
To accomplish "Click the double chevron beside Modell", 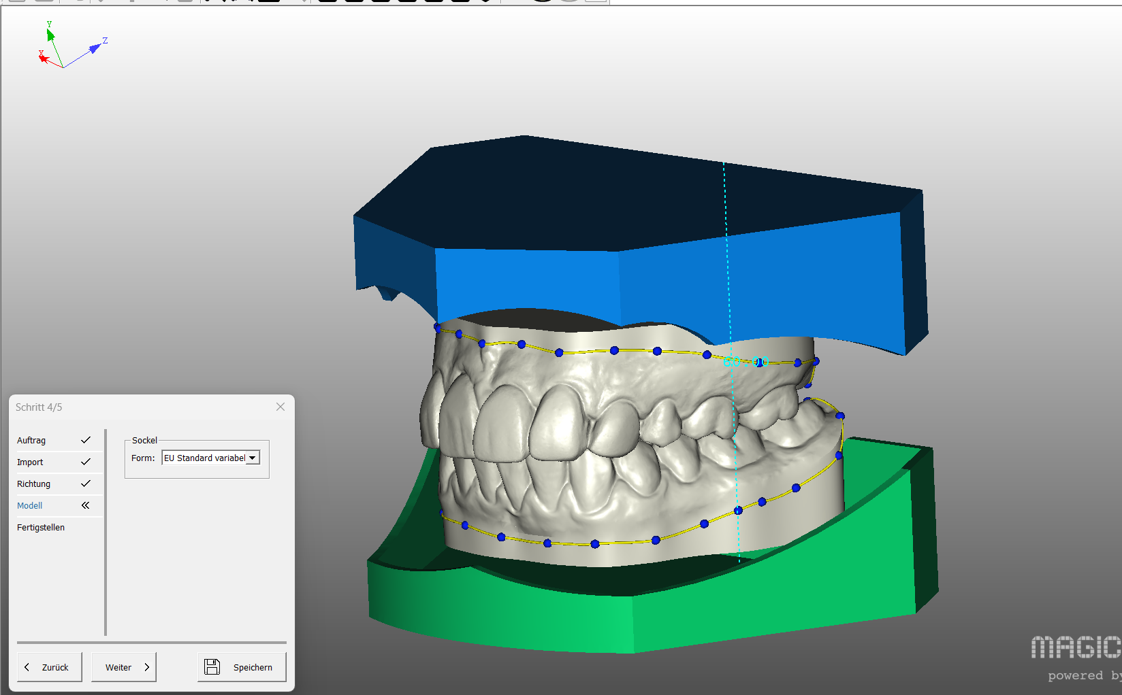I will coord(86,505).
